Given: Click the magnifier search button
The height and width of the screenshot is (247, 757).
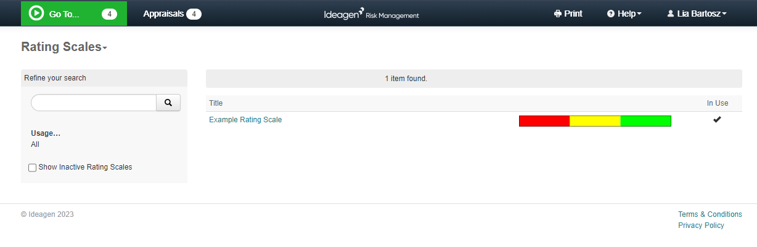Looking at the screenshot, I should click(x=168, y=103).
